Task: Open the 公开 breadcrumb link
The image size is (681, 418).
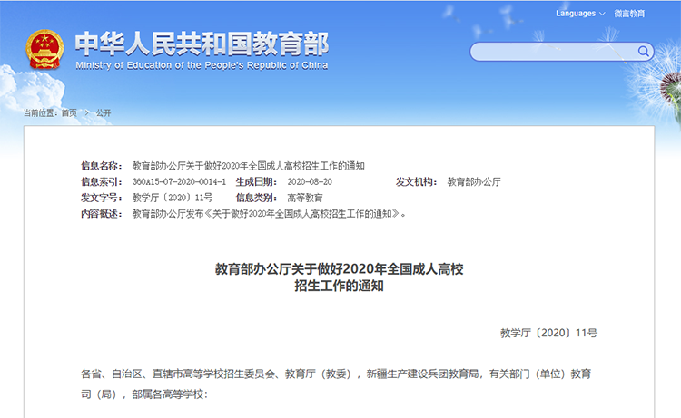Action: 104,113
